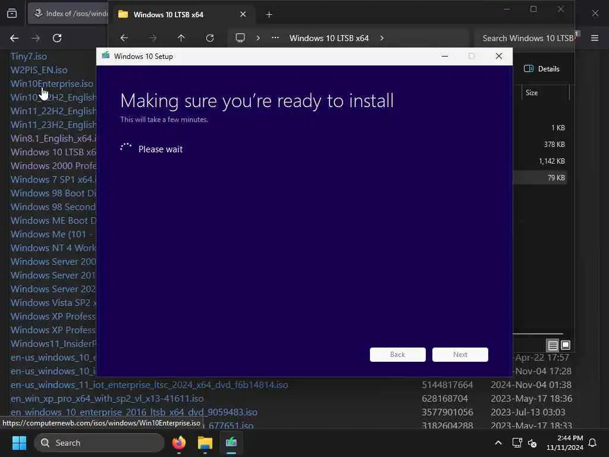Reload the Firefox page

click(57, 38)
